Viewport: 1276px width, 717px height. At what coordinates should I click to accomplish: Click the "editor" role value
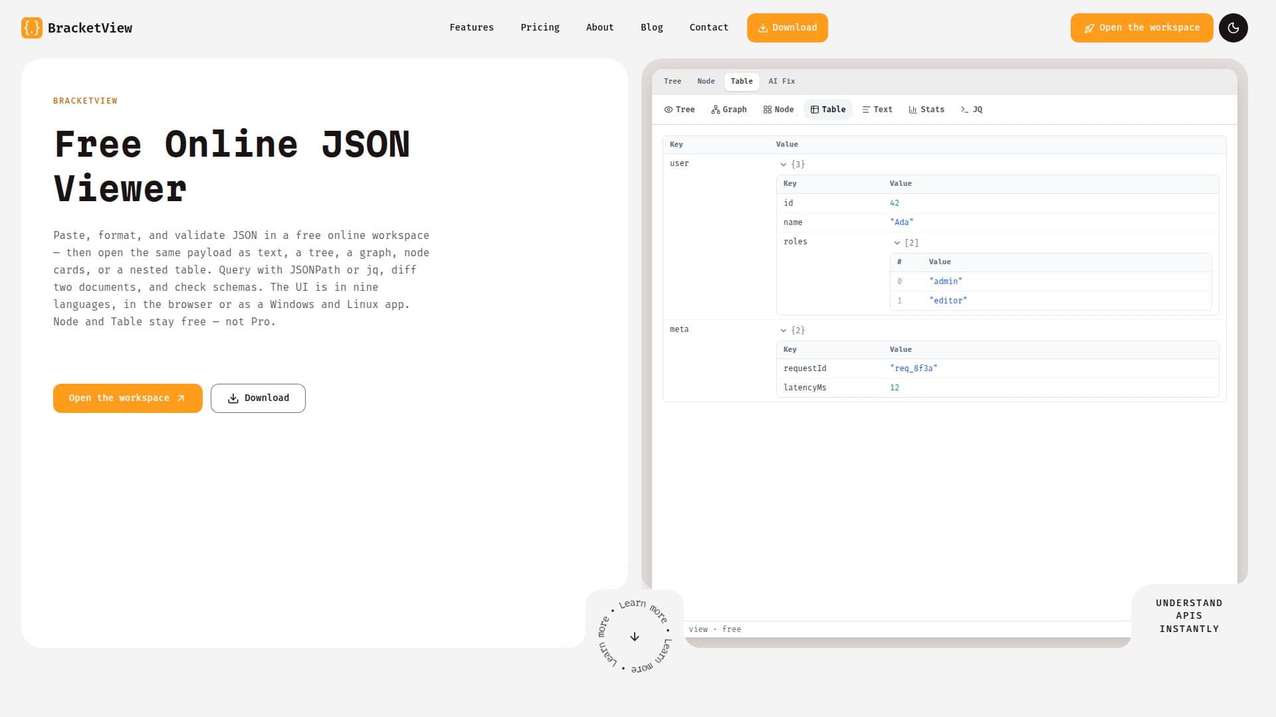tap(948, 301)
